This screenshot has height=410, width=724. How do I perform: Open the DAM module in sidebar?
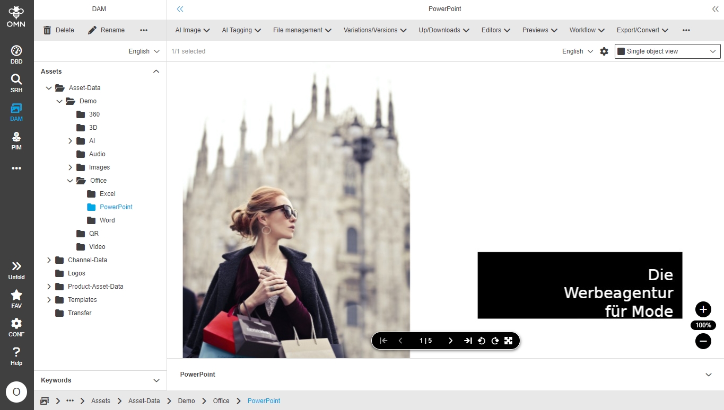click(x=16, y=112)
